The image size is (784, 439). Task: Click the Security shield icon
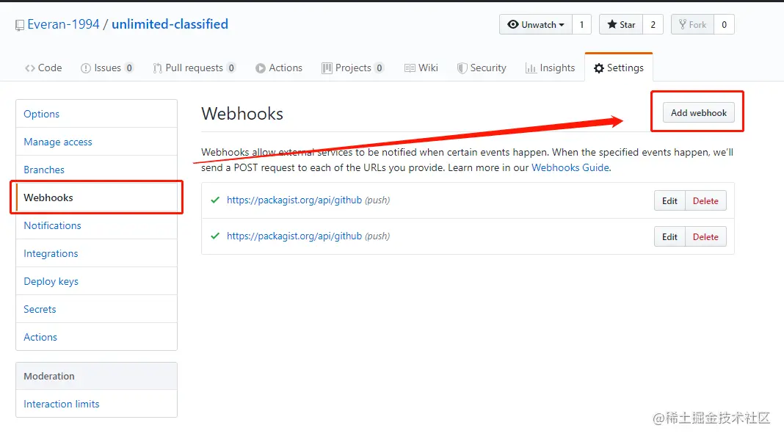point(462,68)
